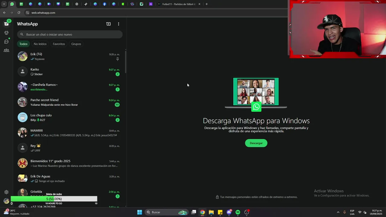The image size is (386, 217).
Task: Click Los chupa culo group avatar
Action: (x=23, y=117)
